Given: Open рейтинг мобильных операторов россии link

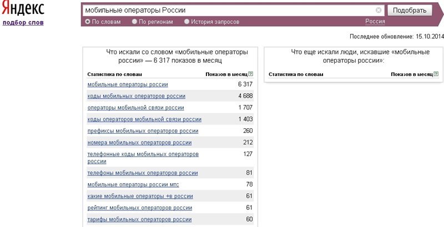Looking at the screenshot, I should 140,208.
